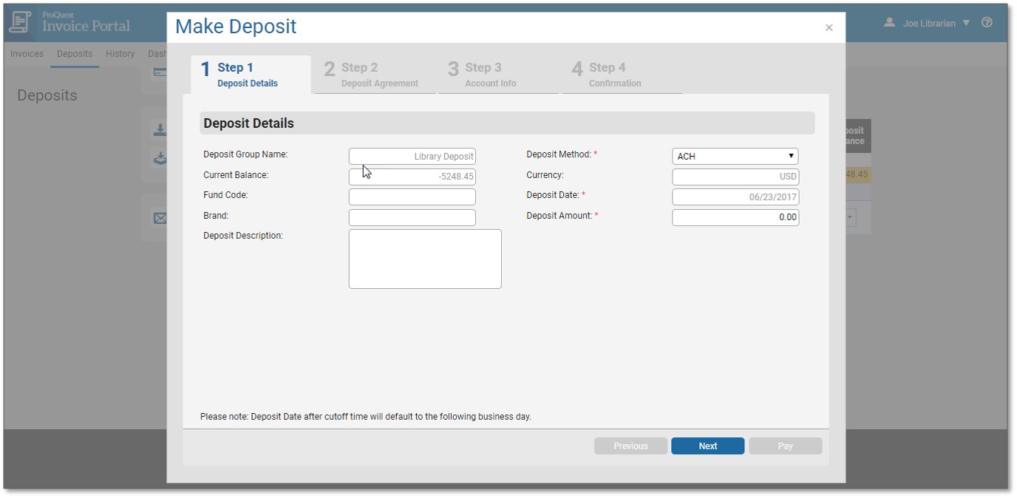Go to the Invoices tab in the portal
The height and width of the screenshot is (498, 1017).
pyautogui.click(x=27, y=54)
